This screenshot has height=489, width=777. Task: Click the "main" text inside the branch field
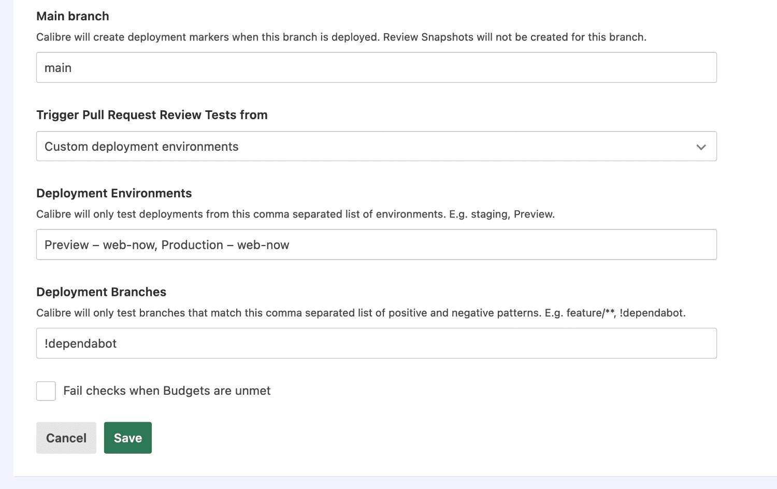point(58,67)
